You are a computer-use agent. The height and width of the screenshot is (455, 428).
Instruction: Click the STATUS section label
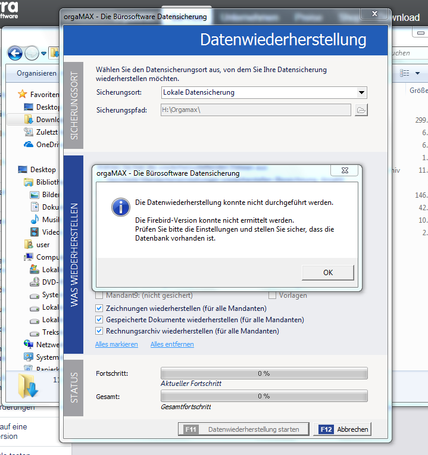coord(74,388)
